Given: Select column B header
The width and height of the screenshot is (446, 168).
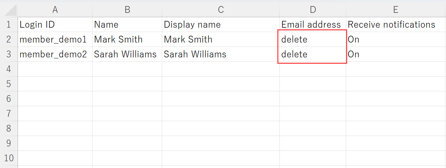Looking at the screenshot, I should tap(127, 10).
